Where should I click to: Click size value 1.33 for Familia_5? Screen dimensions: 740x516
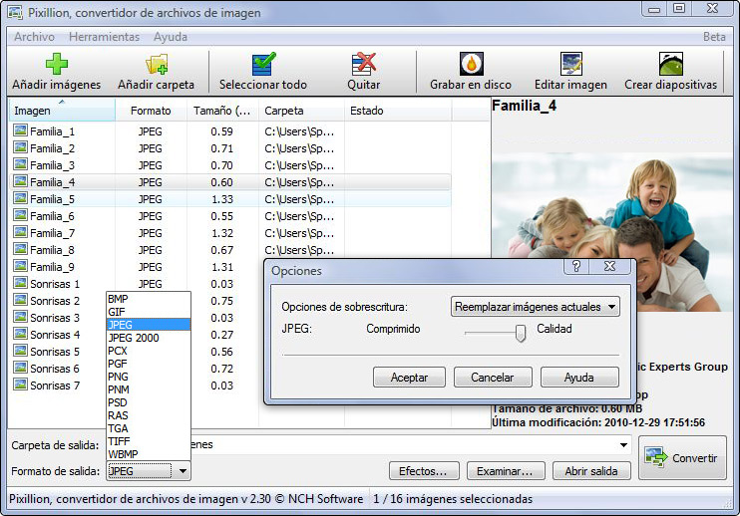click(x=222, y=199)
